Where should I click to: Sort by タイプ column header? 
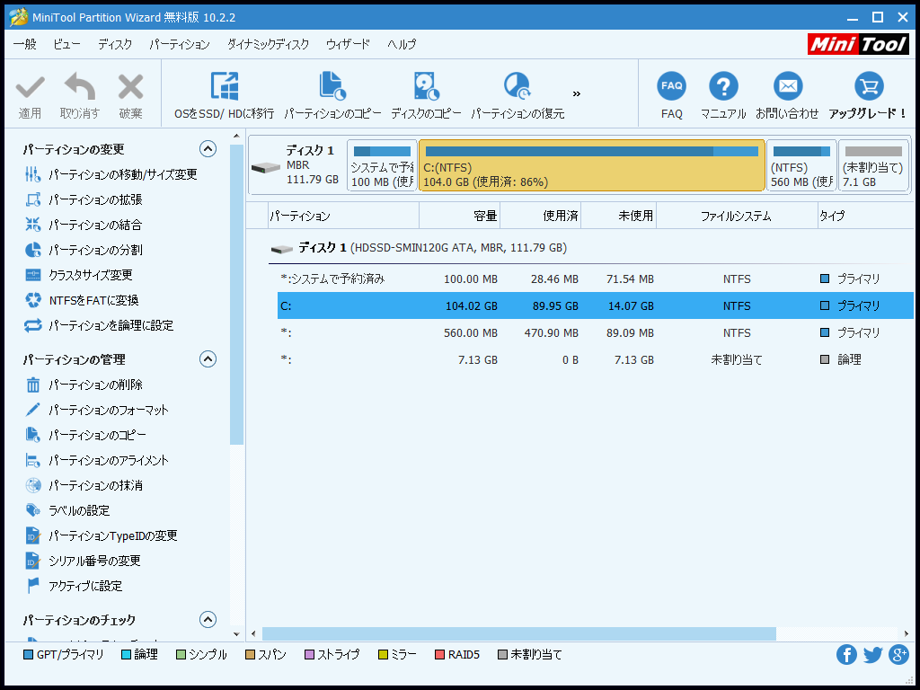[x=865, y=216]
